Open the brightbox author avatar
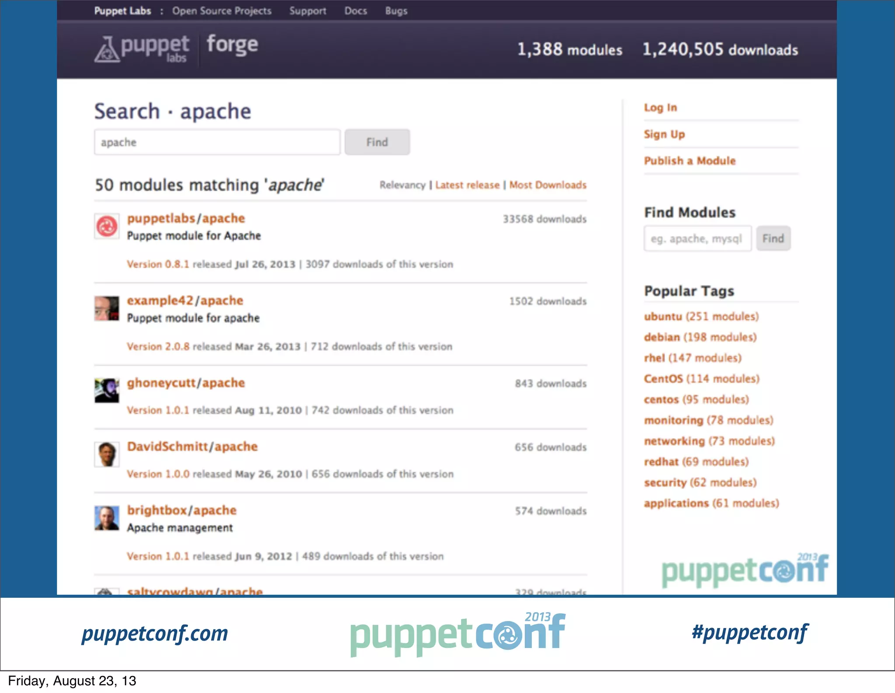Screen dimensions: 895x693 click(x=107, y=518)
